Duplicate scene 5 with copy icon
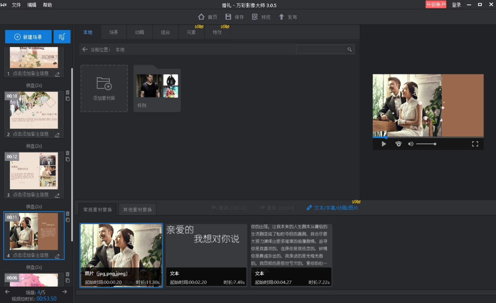 coord(67,281)
